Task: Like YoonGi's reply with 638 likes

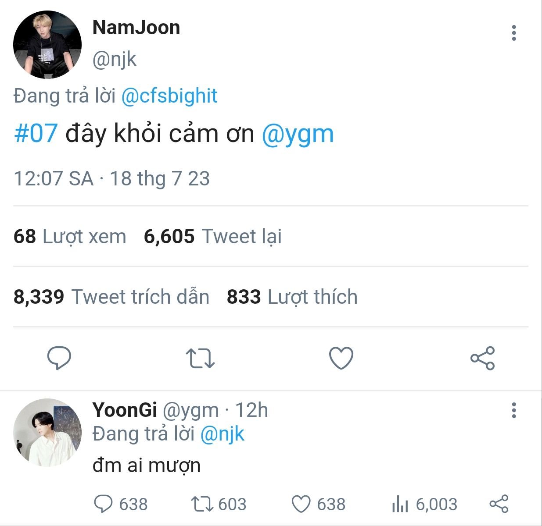Action: [302, 504]
